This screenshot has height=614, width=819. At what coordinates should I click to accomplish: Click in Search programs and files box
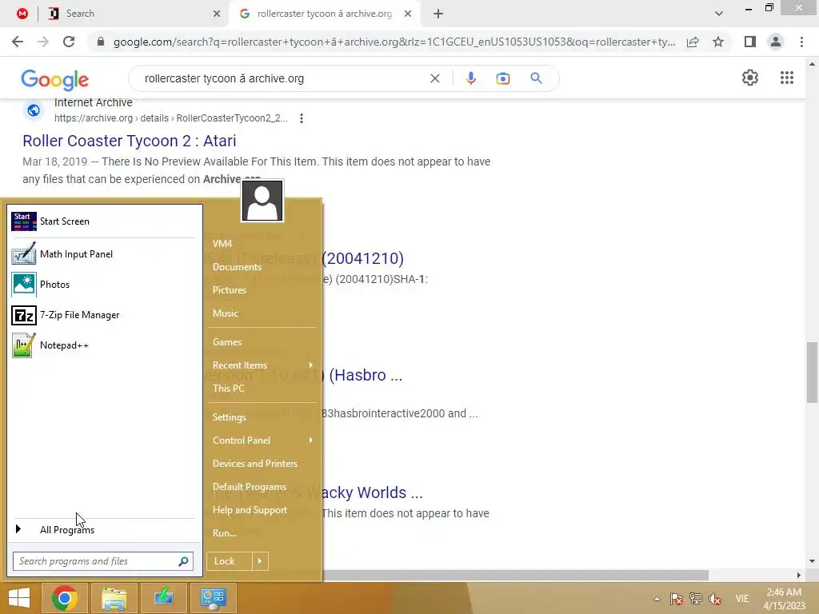click(103, 561)
